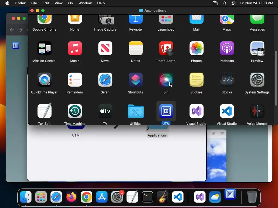This screenshot has width=278, height=208.
Task: Open purple Visual Studio in Applications window
Action: coord(197,111)
